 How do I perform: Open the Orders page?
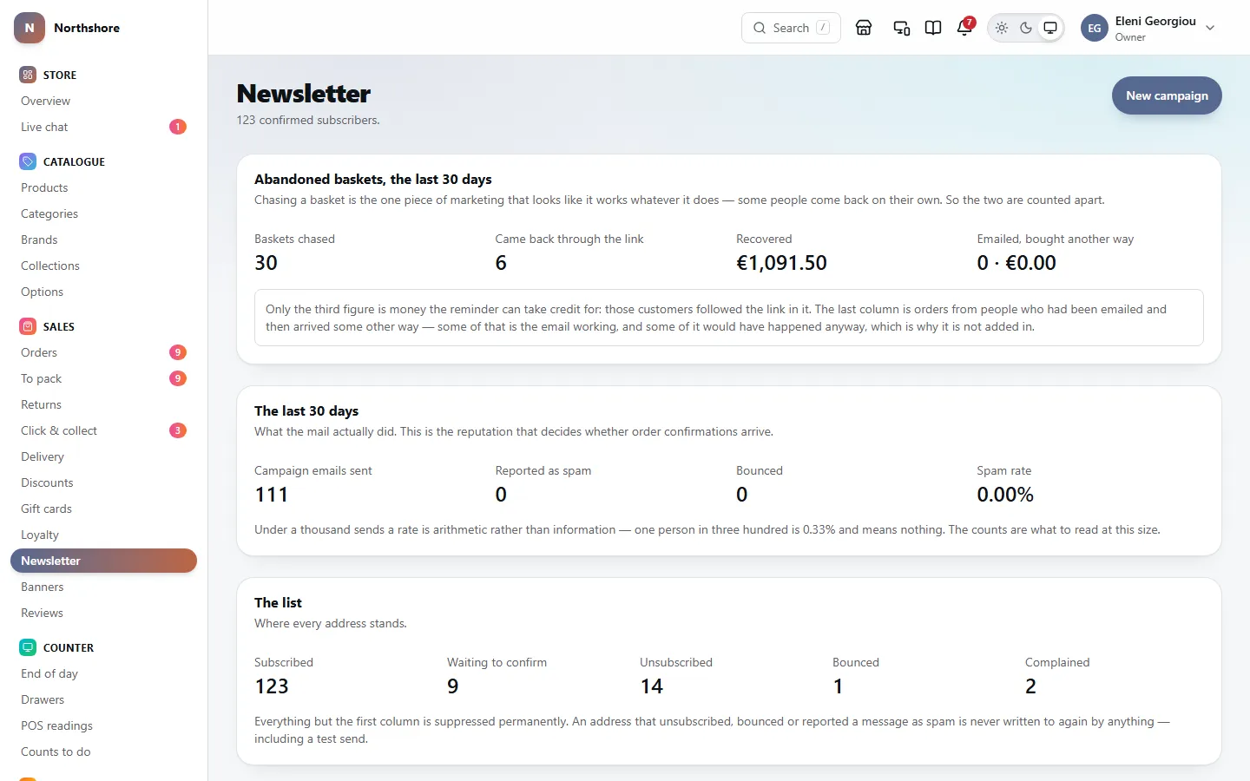[x=104, y=352]
